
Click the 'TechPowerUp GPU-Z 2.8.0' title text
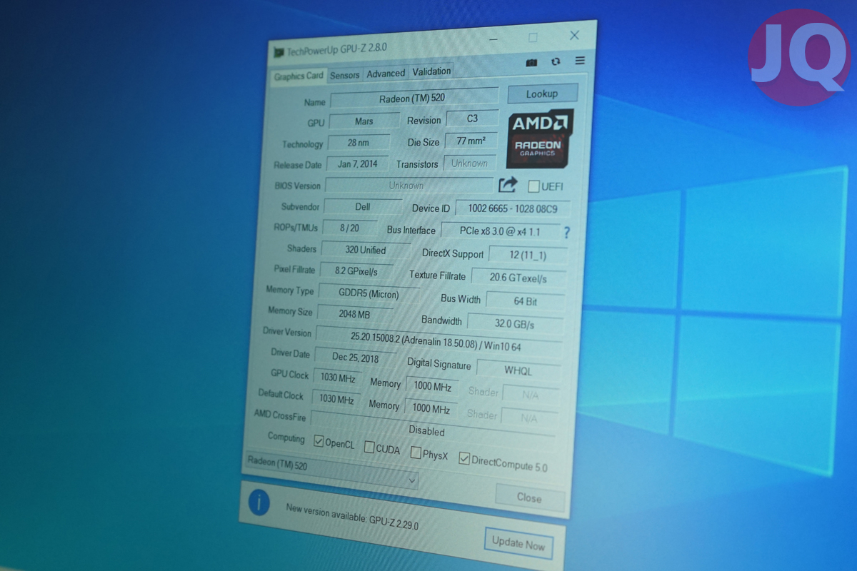tap(336, 50)
